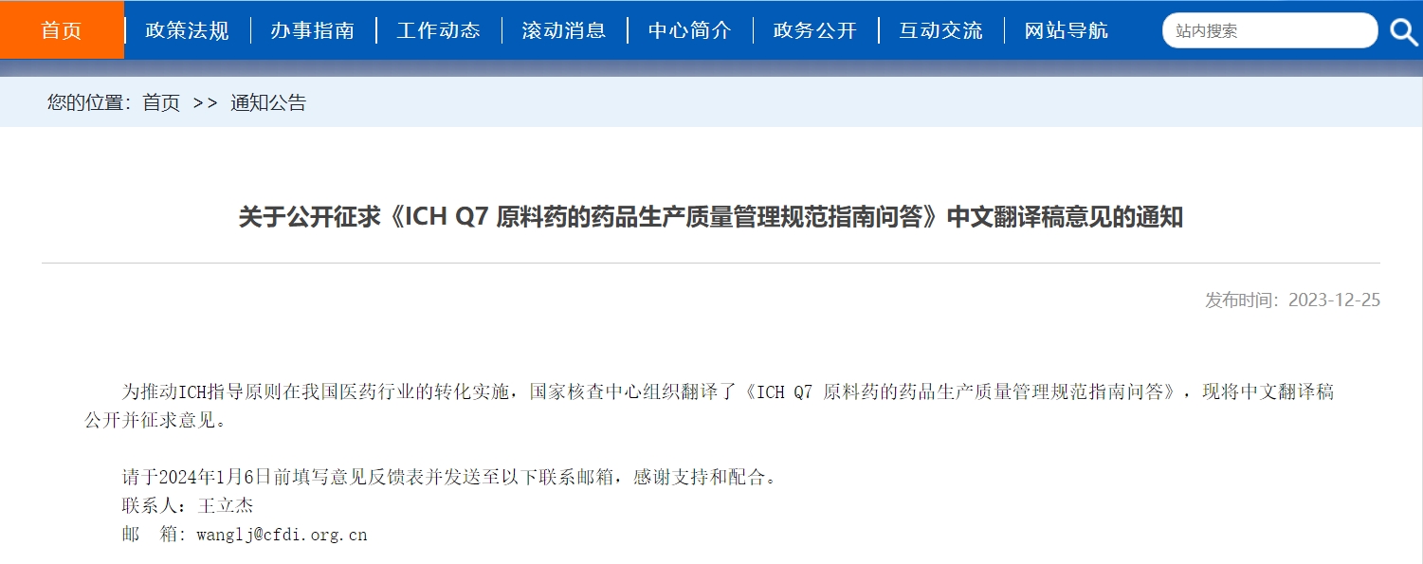Image resolution: width=1423 pixels, height=564 pixels.
Task: Open the 网站导航 menu item
Action: click(1067, 30)
